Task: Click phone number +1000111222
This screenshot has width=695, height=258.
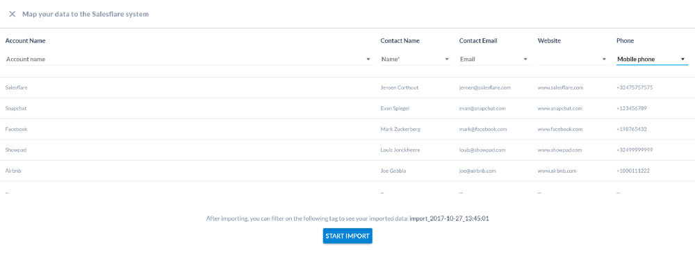Action: [633, 171]
